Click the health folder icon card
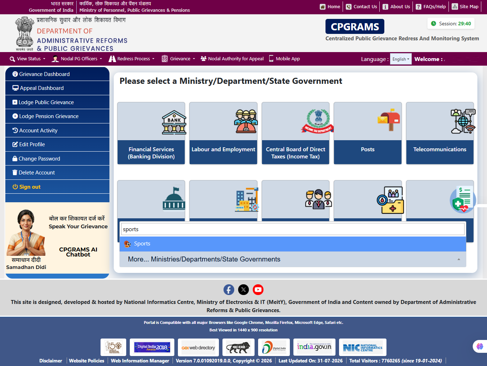 click(368, 200)
